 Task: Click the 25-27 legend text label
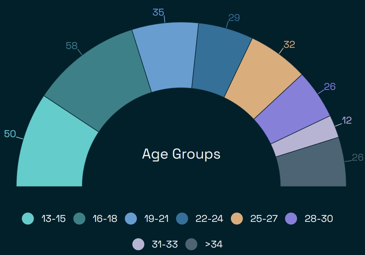click(x=264, y=219)
